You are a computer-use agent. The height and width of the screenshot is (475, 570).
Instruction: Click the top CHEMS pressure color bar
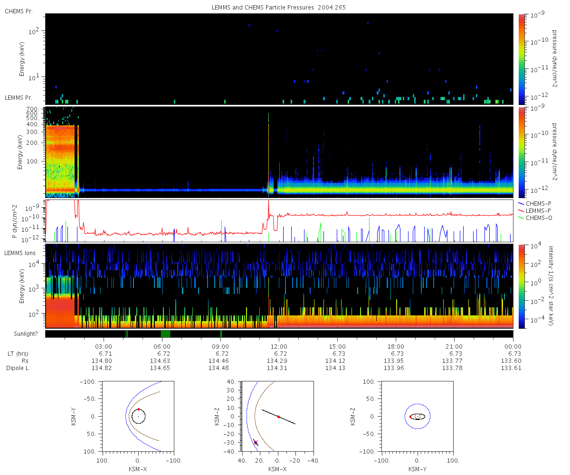point(521,59)
